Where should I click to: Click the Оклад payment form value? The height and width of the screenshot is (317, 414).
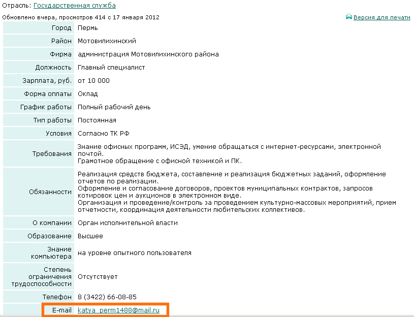coord(87,94)
